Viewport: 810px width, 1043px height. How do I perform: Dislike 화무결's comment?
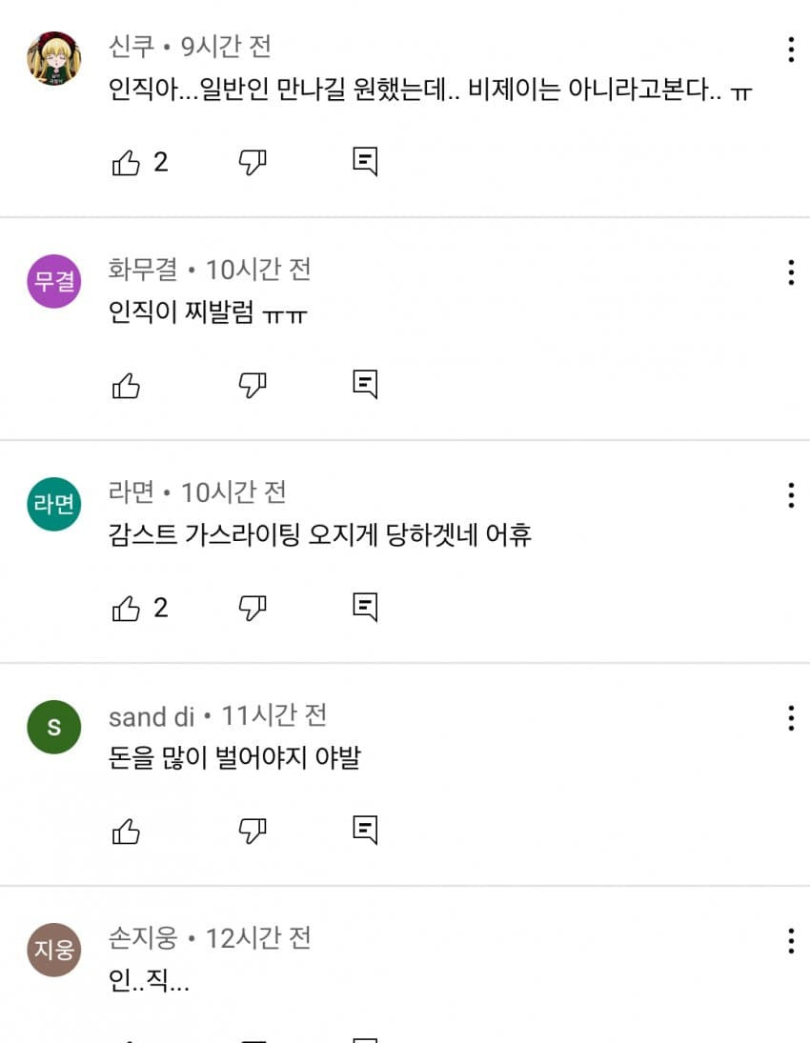(x=253, y=385)
